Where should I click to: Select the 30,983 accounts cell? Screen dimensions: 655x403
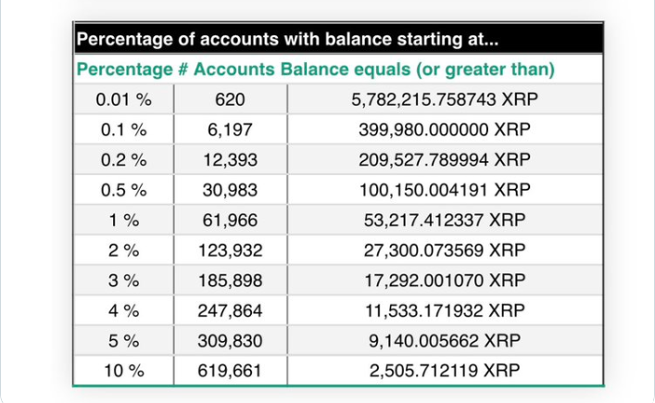[229, 190]
